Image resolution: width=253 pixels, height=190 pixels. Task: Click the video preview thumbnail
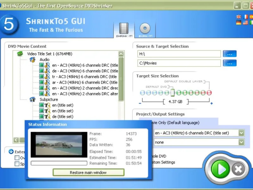(59, 145)
